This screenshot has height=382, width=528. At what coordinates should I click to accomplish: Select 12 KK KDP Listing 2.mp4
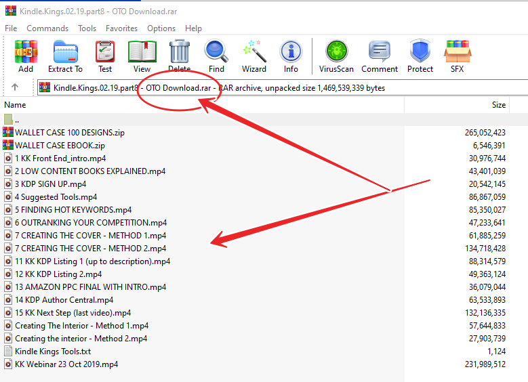point(58,274)
